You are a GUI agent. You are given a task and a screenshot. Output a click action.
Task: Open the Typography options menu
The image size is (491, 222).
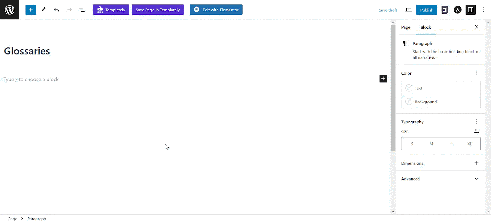point(477,121)
